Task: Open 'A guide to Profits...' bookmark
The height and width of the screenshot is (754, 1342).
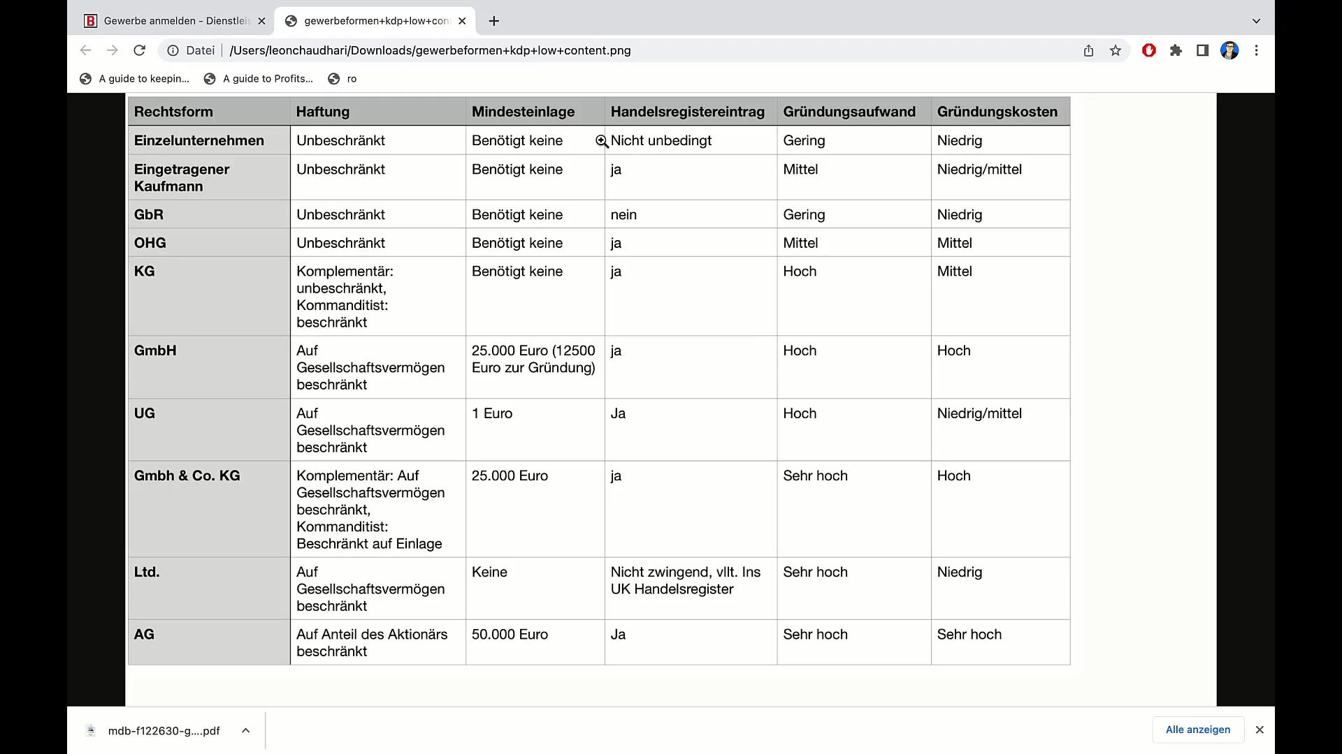Action: 259,79
